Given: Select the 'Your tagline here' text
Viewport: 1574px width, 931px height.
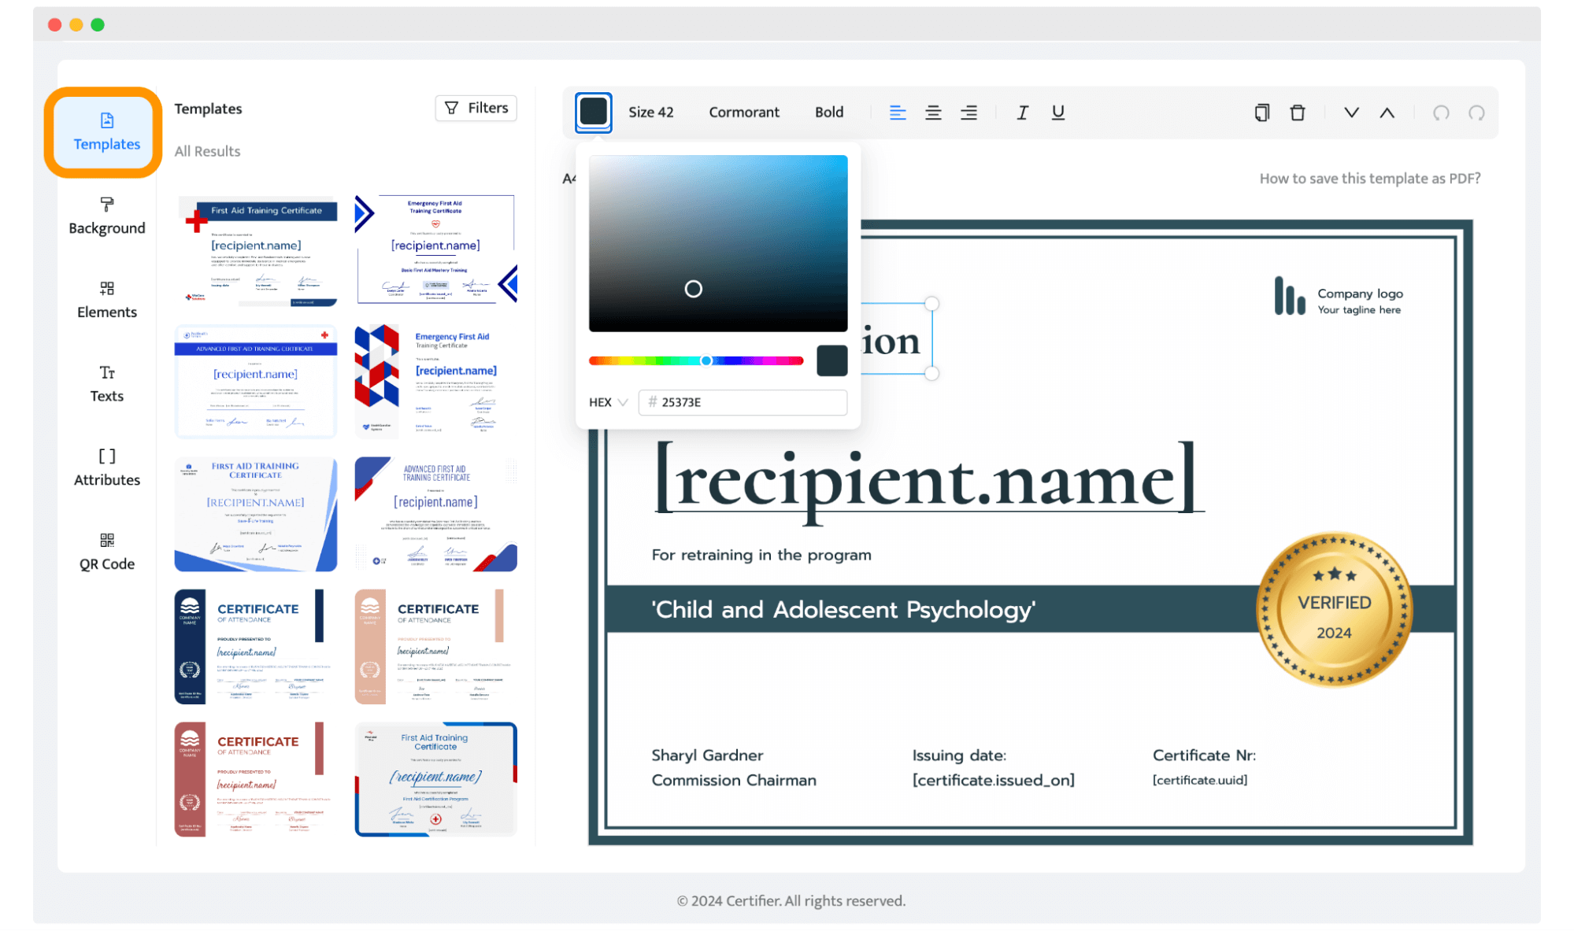Looking at the screenshot, I should pyautogui.click(x=1359, y=310).
